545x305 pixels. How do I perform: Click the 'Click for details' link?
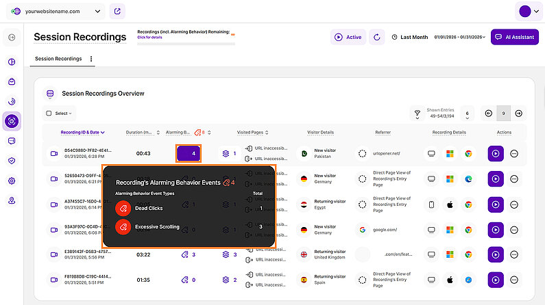tap(150, 38)
